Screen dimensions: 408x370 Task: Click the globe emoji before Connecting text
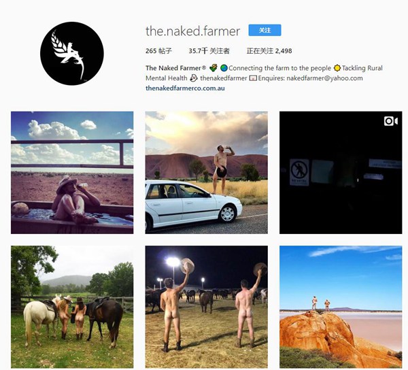[224, 68]
